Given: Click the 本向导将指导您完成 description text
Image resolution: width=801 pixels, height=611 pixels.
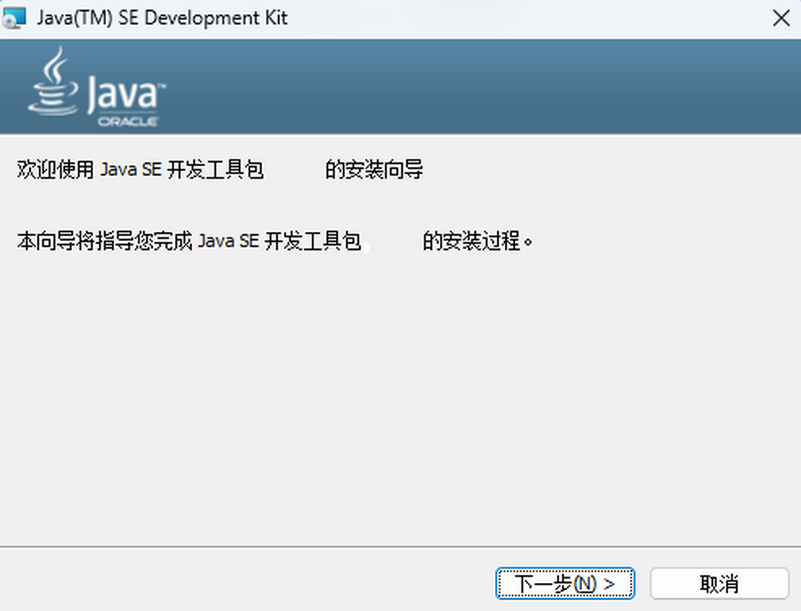Looking at the screenshot, I should 104,240.
